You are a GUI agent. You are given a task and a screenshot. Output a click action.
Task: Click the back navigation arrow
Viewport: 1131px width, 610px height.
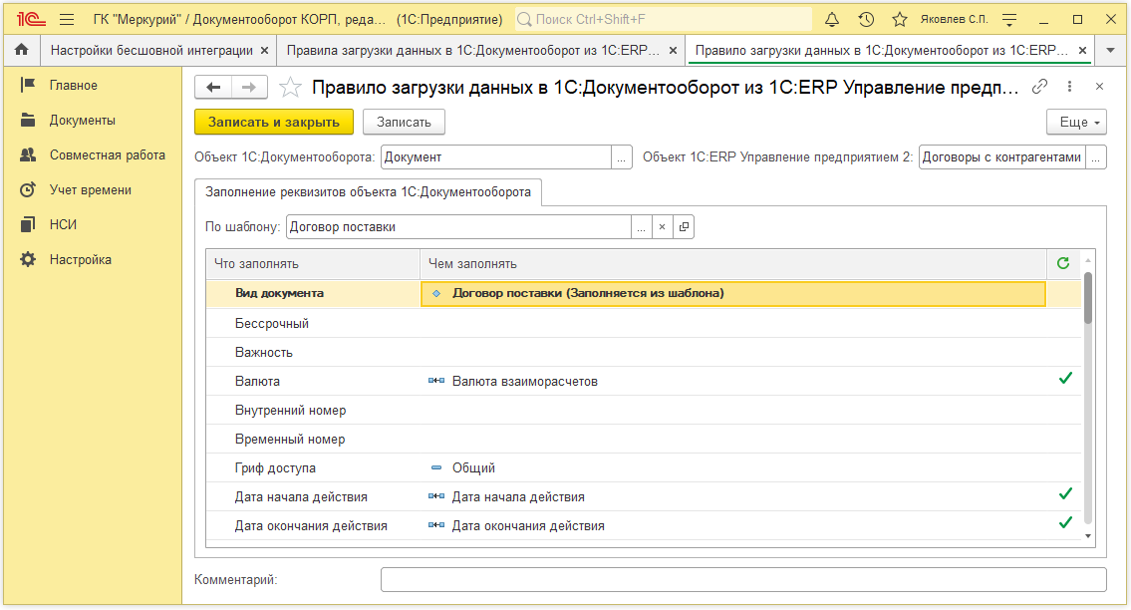(212, 88)
